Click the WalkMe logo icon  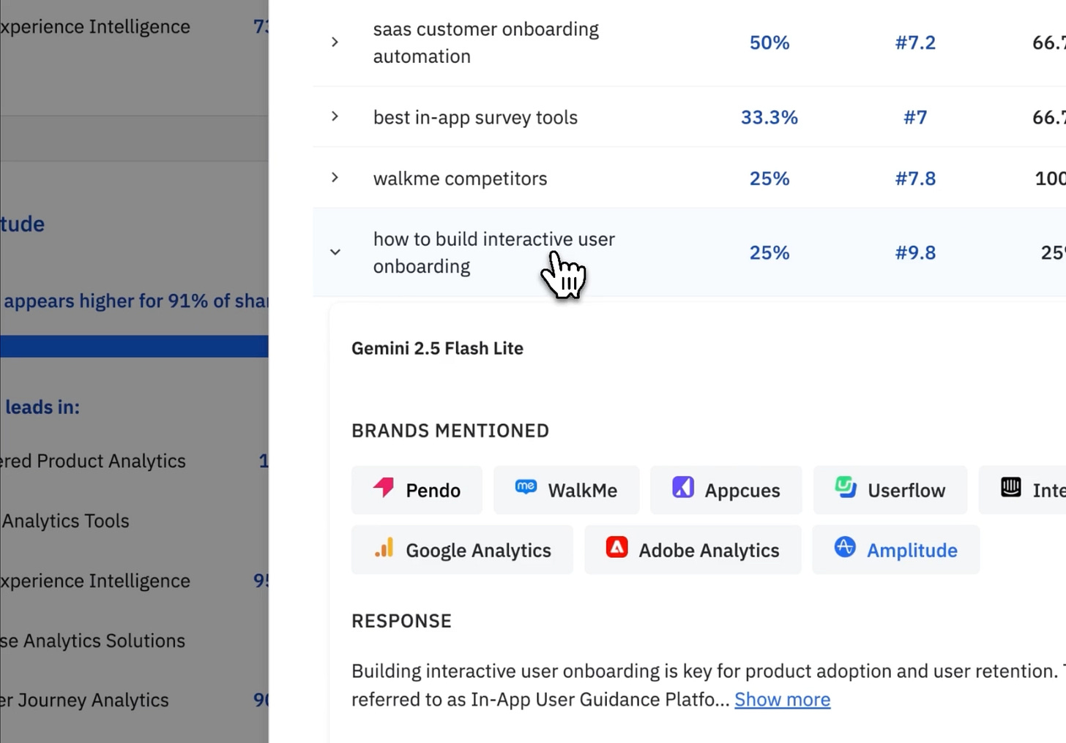point(526,487)
